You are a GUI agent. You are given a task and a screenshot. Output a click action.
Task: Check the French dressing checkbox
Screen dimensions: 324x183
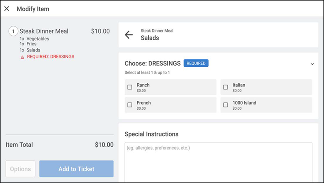point(130,105)
